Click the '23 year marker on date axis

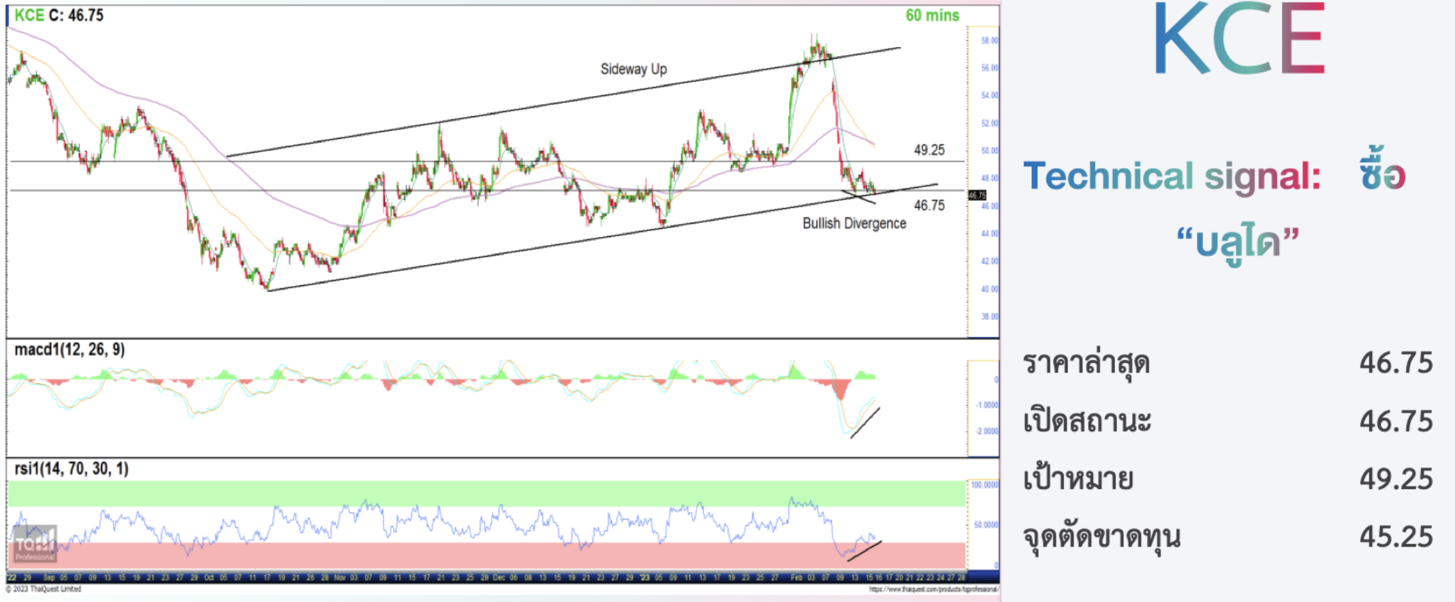[644, 577]
